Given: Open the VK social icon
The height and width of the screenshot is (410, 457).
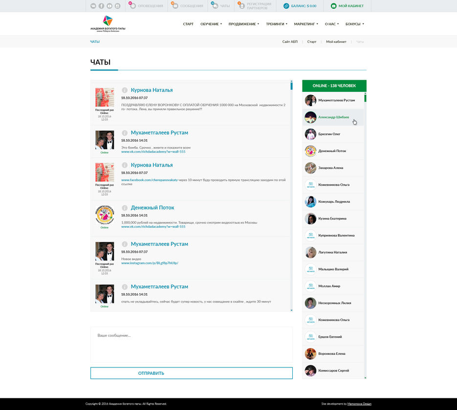Looking at the screenshot, I should (x=93, y=6).
